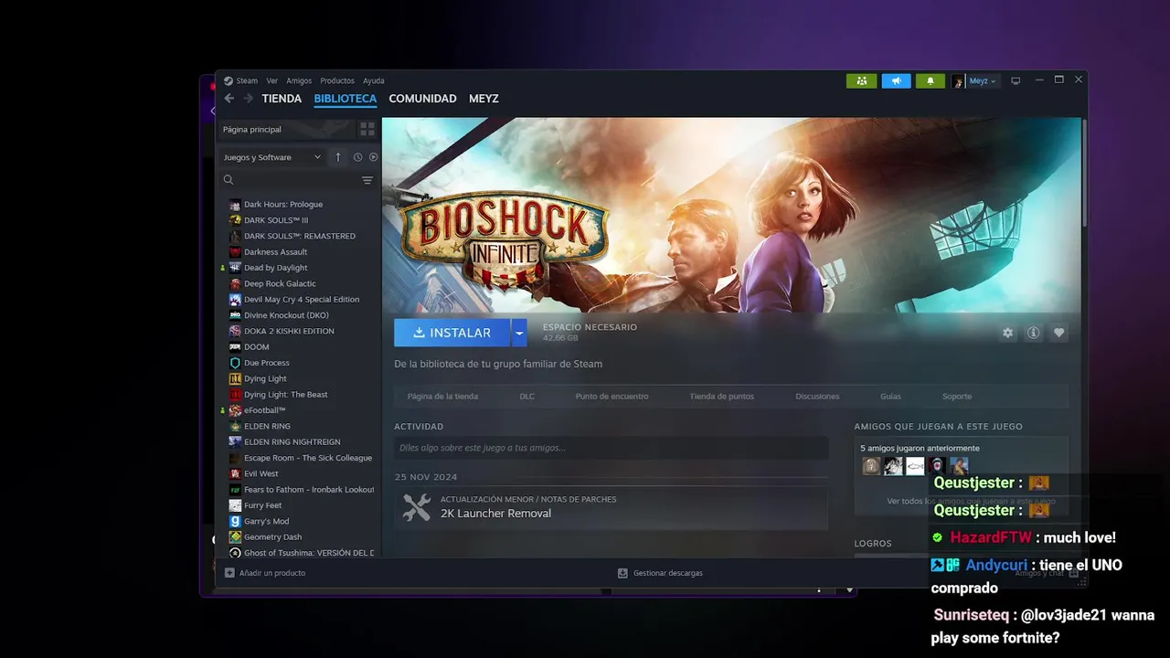Click Devil May Cry 4 game icon
Image resolution: width=1170 pixels, height=658 pixels.
click(x=235, y=300)
